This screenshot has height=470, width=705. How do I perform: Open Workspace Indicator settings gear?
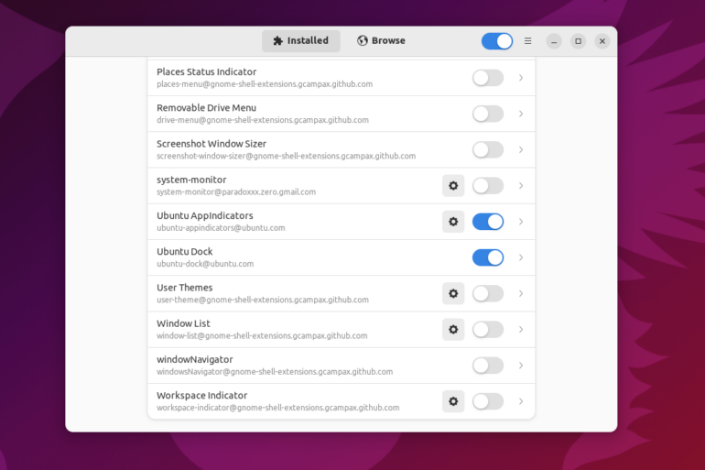tap(453, 401)
